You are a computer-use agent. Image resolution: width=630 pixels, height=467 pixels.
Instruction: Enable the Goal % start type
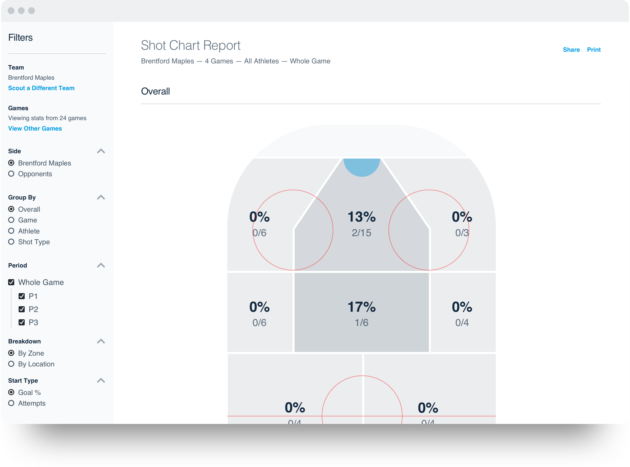[x=12, y=392]
